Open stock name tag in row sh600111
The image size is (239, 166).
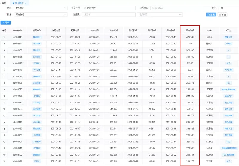[x=37, y=122]
